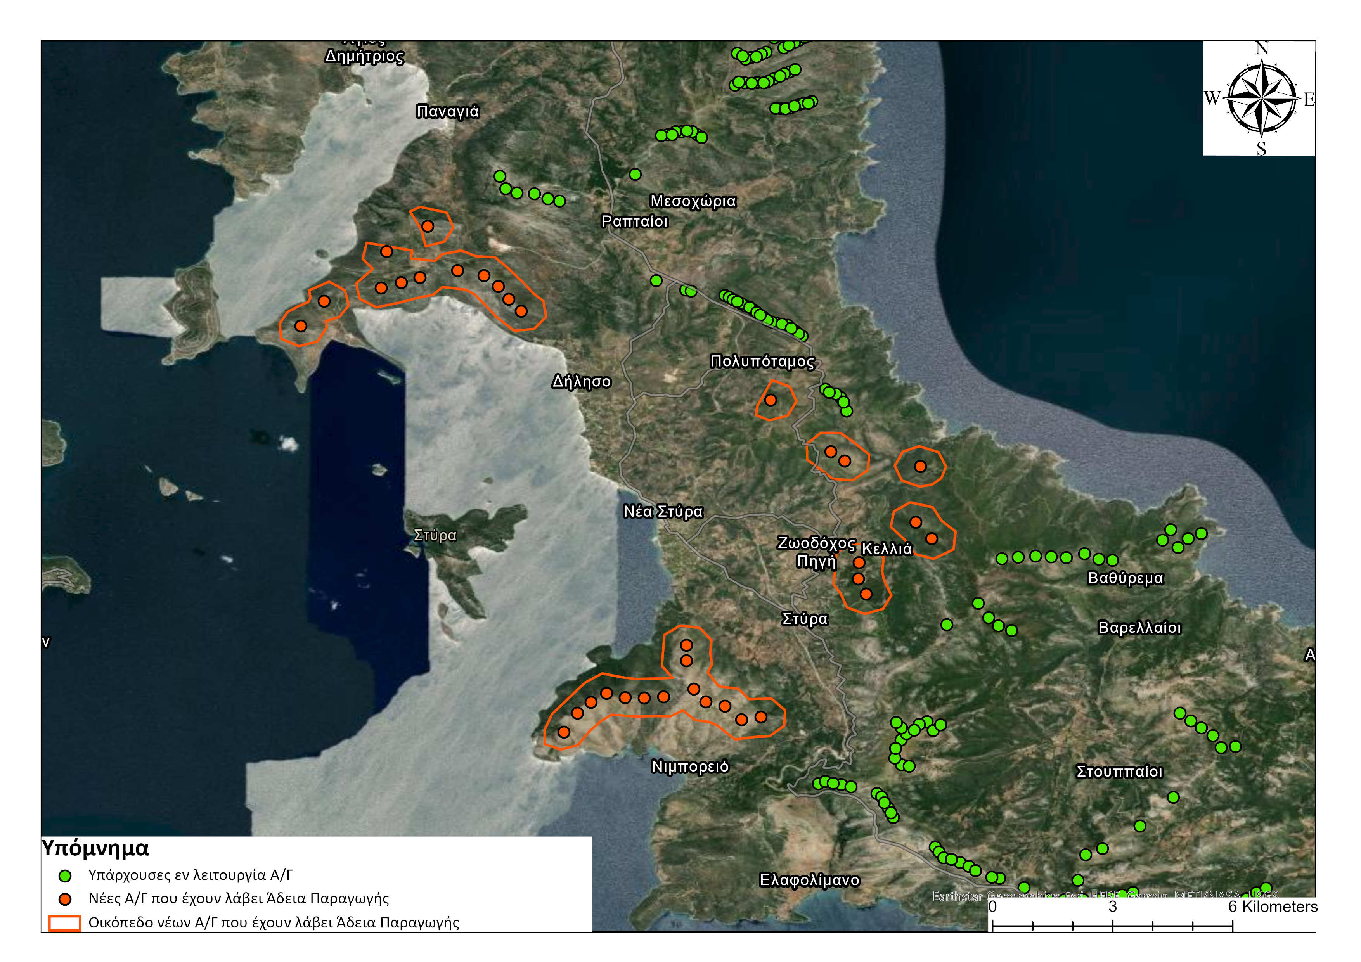Click the Παναγιά label near the coast
The image size is (1361, 962).
click(x=448, y=111)
